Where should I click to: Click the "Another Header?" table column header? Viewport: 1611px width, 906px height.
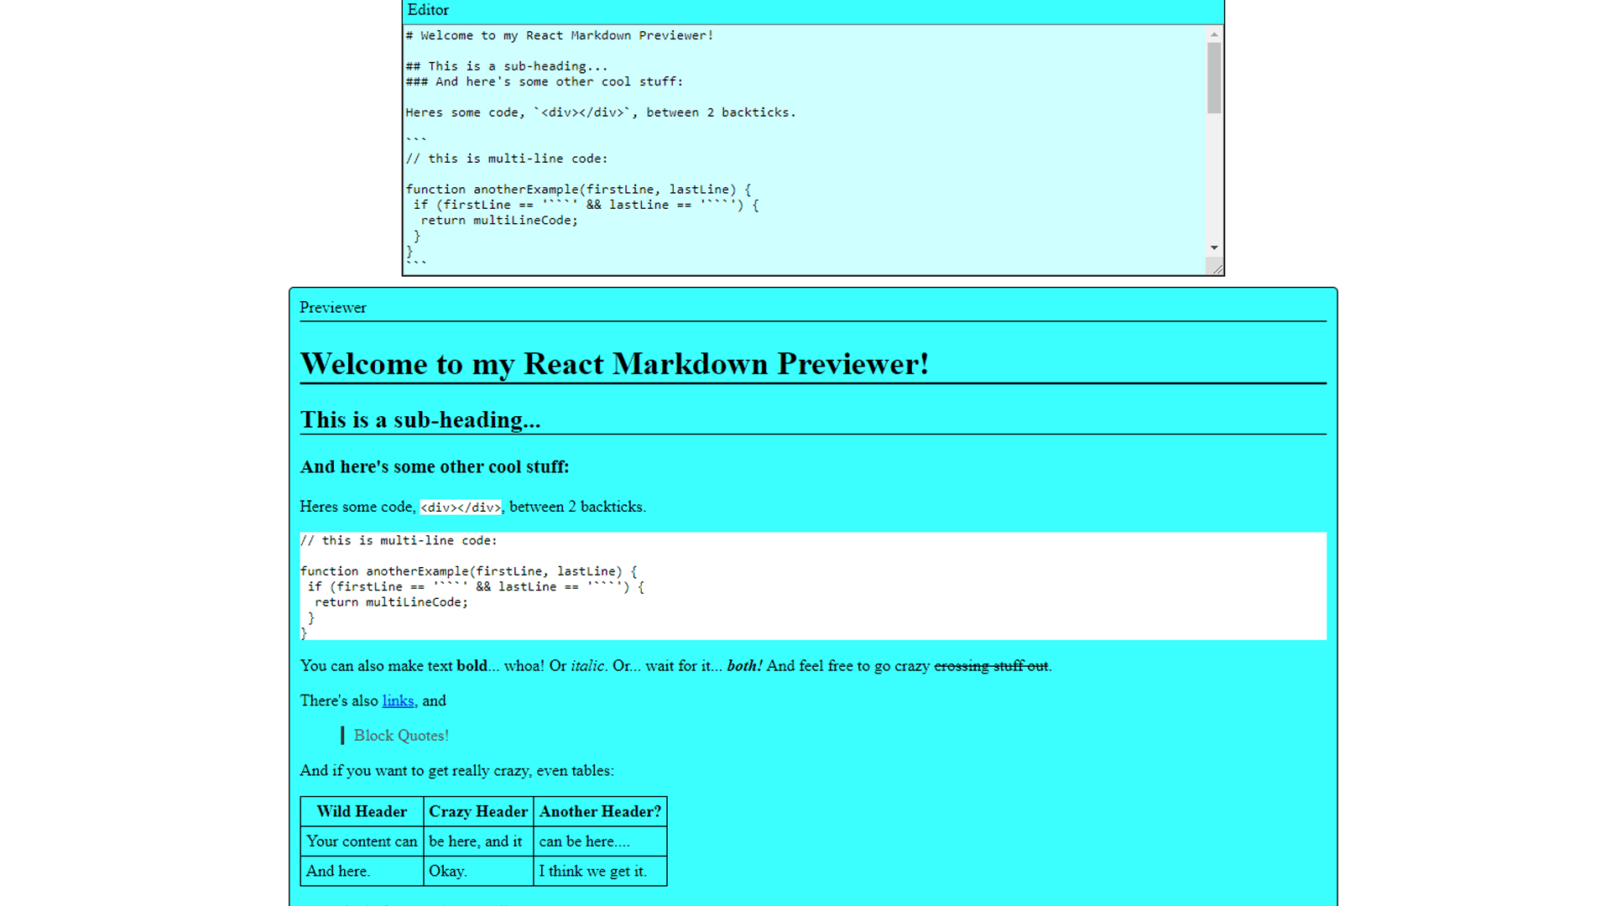coord(600,811)
